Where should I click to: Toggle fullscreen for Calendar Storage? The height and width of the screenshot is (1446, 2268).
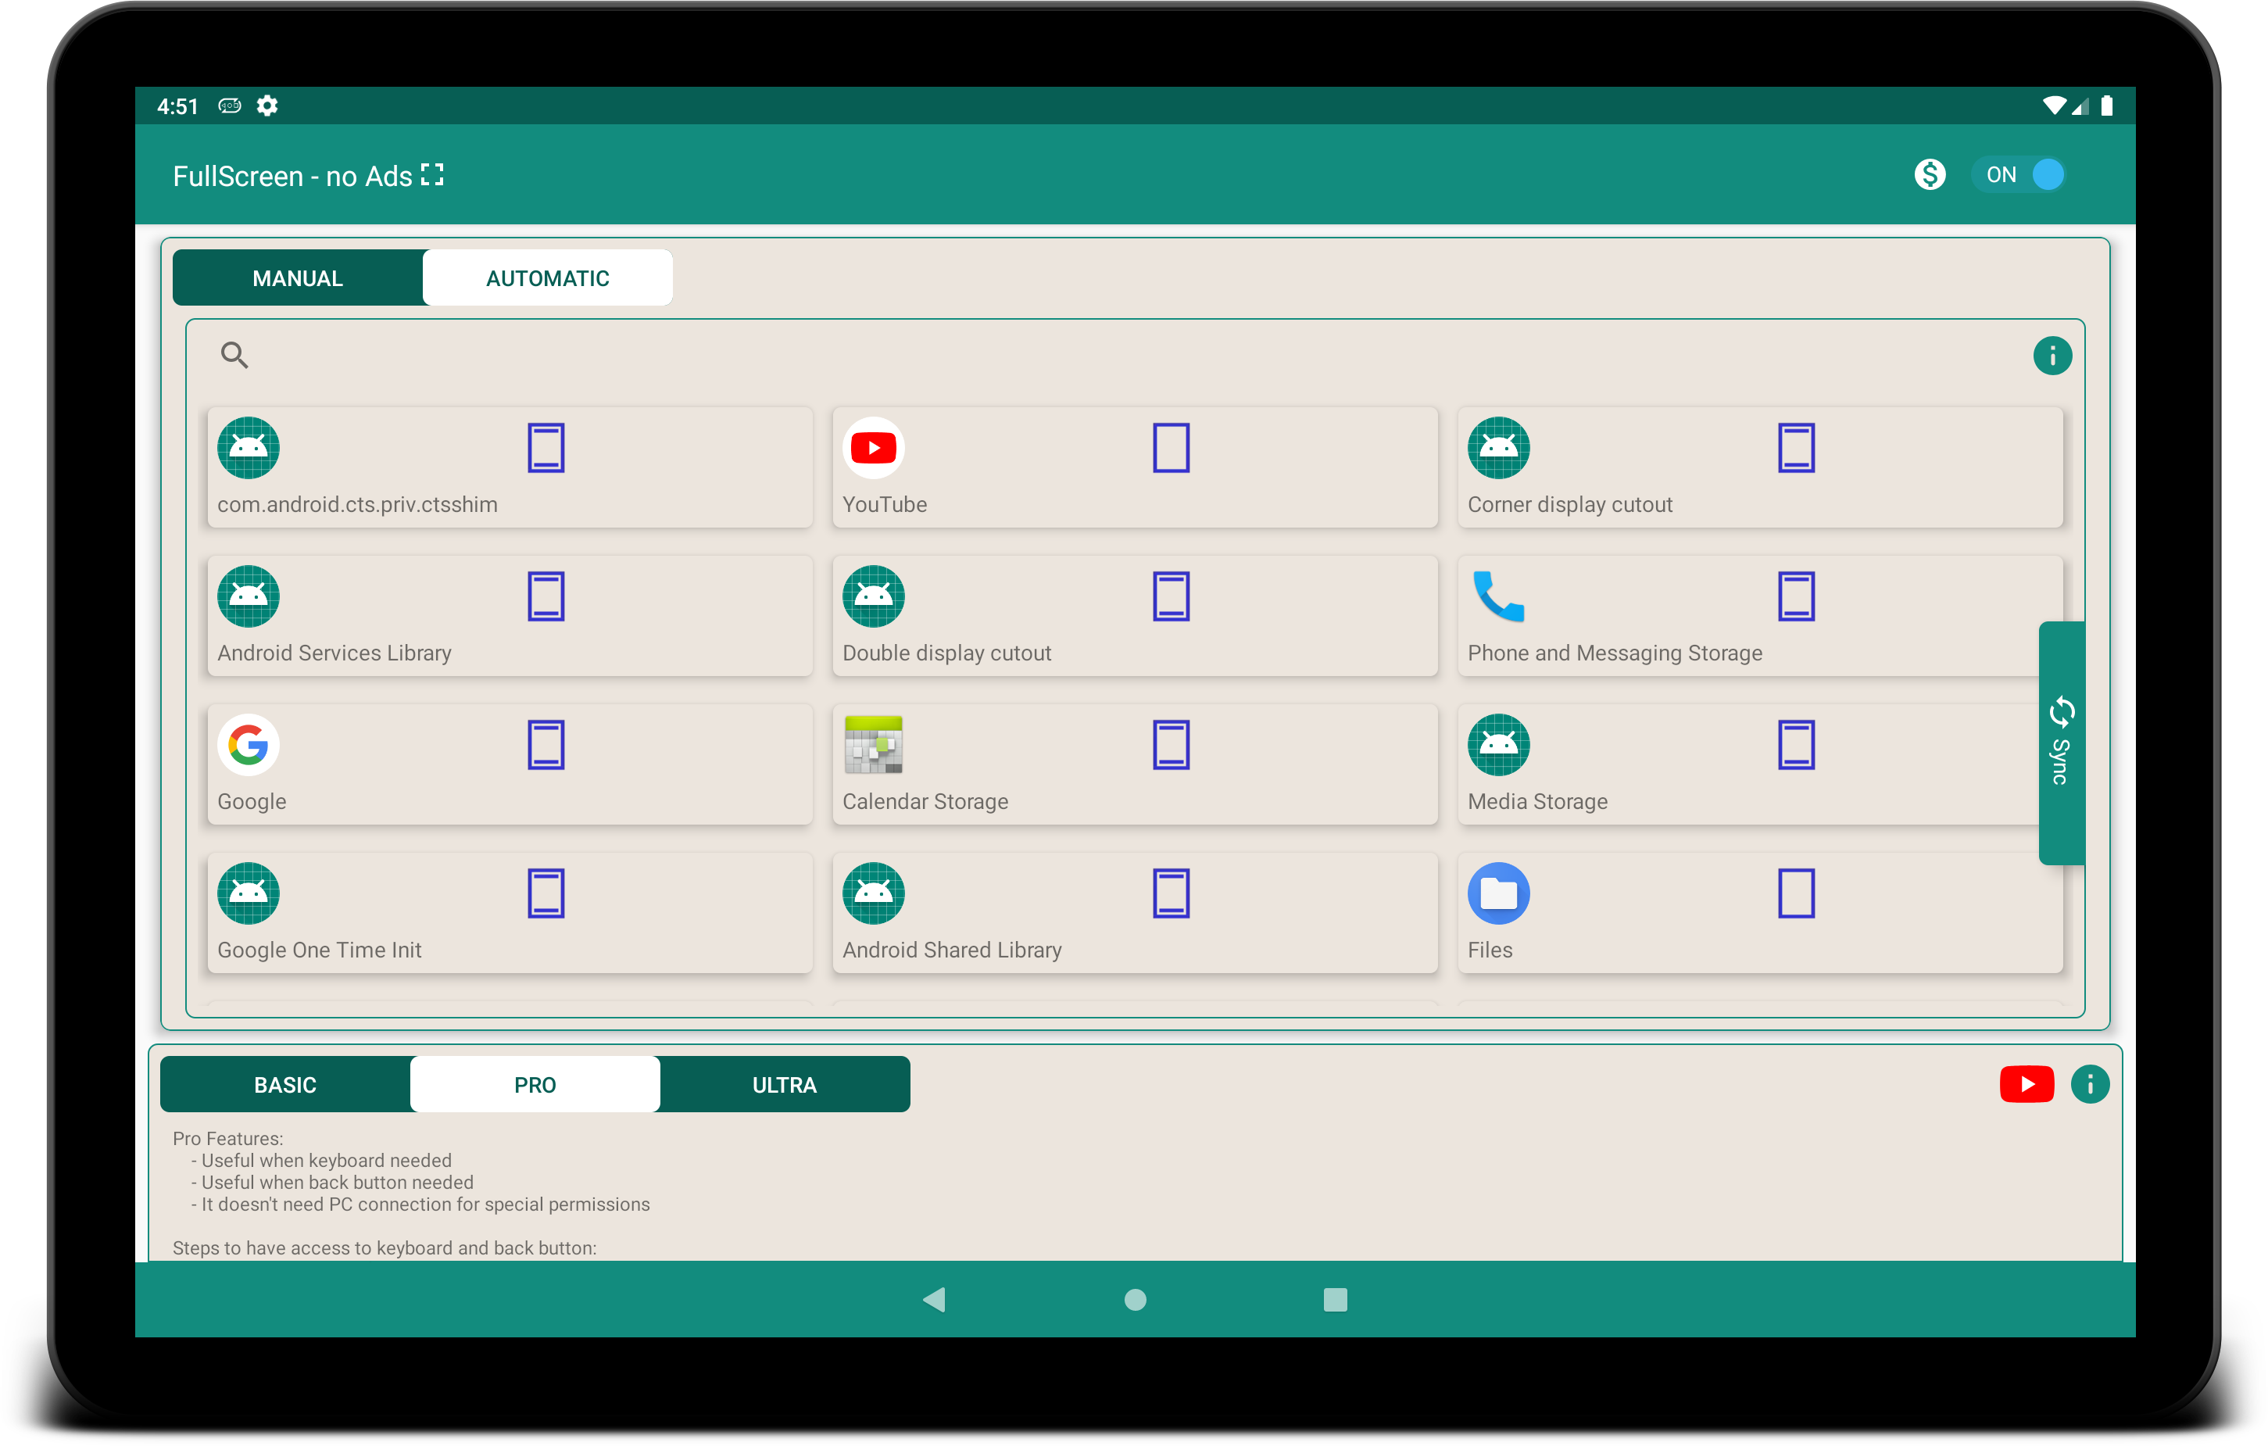click(x=1171, y=745)
